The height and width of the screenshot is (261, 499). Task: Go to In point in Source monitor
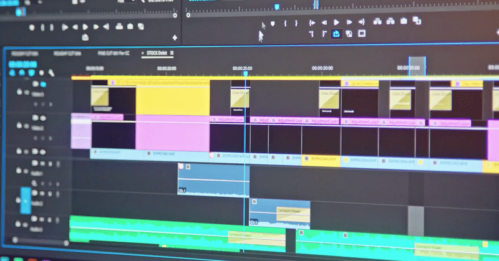[x=65, y=27]
